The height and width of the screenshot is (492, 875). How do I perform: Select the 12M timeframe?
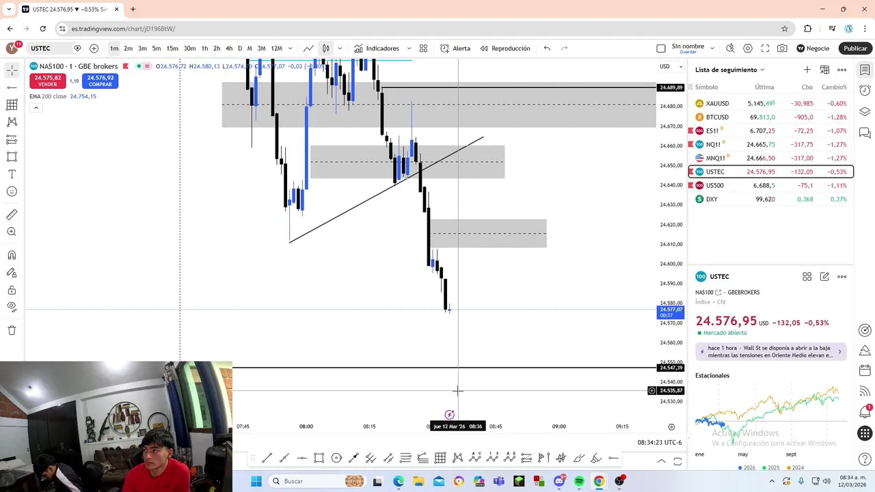[x=276, y=49]
